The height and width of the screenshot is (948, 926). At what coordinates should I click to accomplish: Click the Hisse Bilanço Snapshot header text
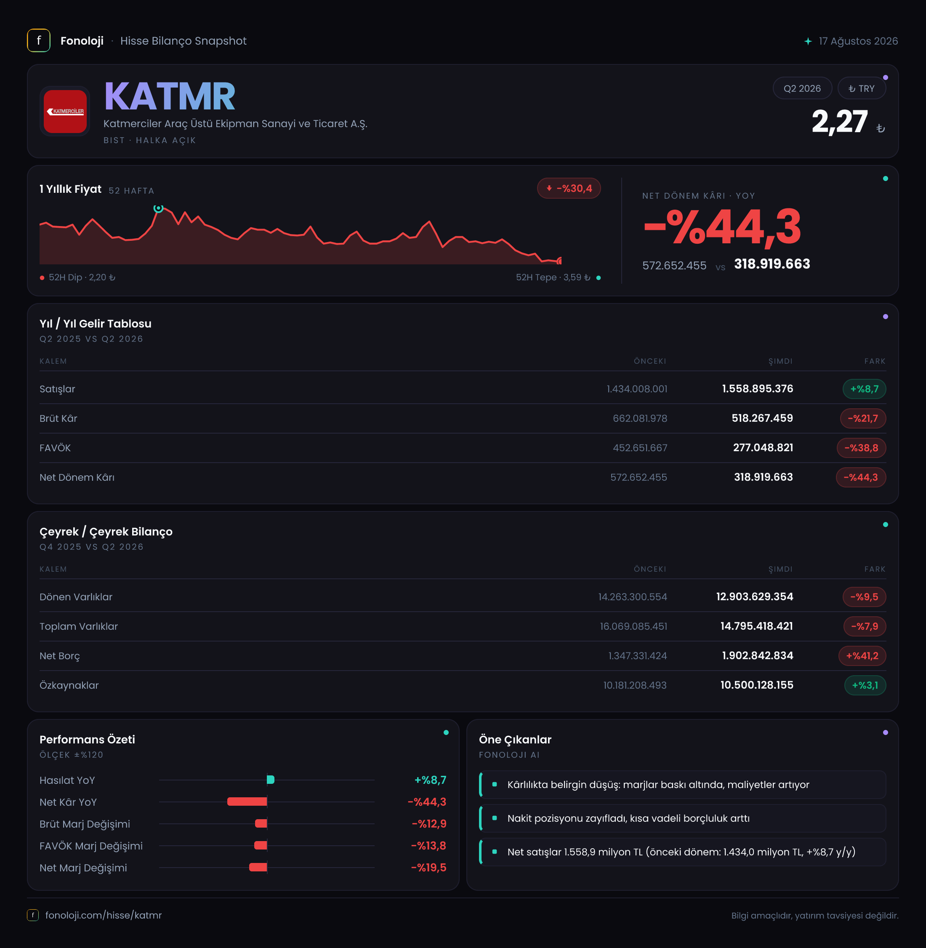click(184, 41)
